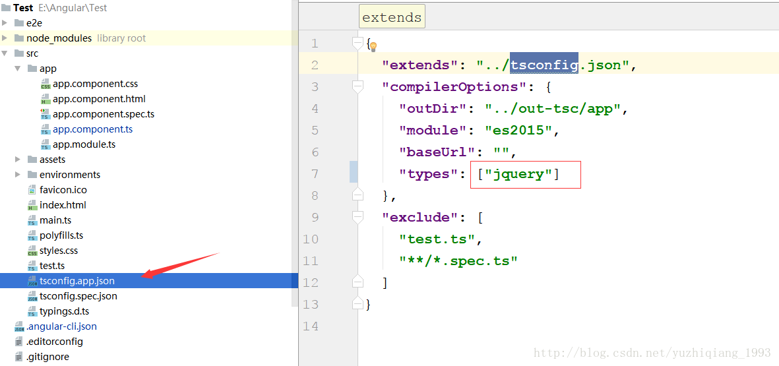Collapse the app folder

click(x=17, y=69)
